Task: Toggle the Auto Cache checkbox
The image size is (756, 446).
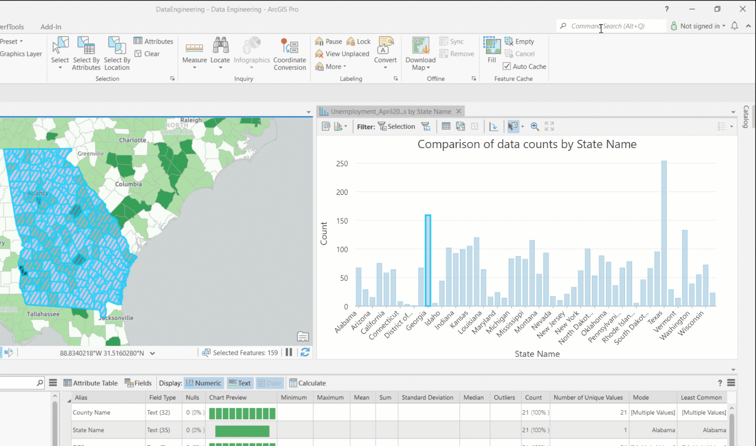Action: tap(507, 67)
